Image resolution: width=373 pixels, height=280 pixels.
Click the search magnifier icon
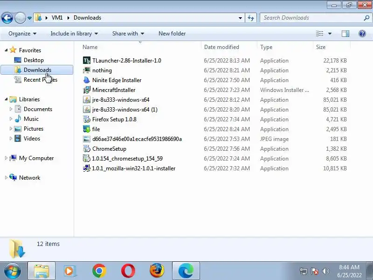(x=366, y=18)
